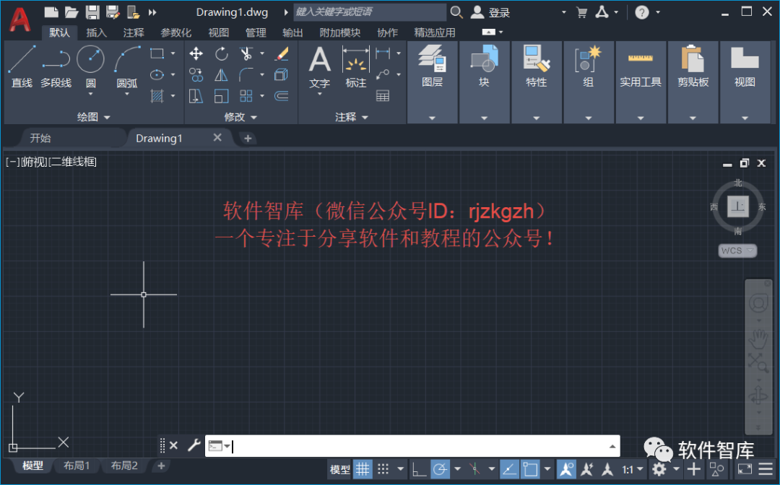780x485 pixels.
Task: Toggle polar tracking in status bar
Action: click(x=441, y=468)
